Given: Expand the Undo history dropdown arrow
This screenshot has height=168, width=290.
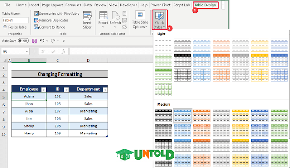Looking at the screenshot, I should coord(47,41).
